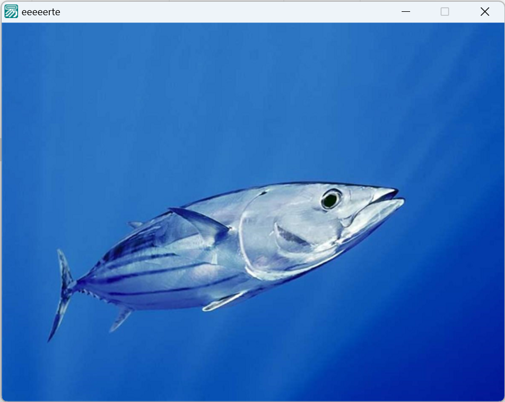Click the window title text eeeeerte
The image size is (505, 402).
point(41,12)
